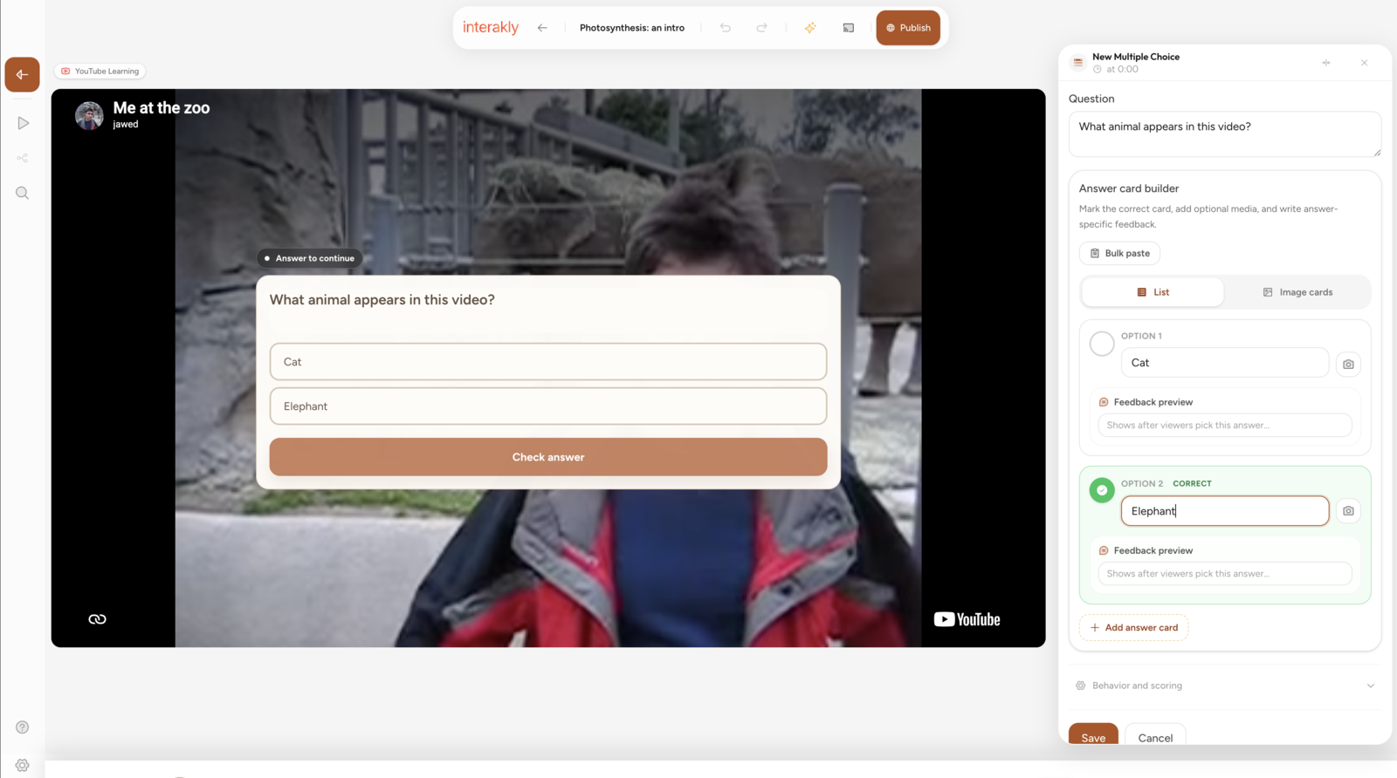The image size is (1397, 778).
Task: Switch to the List tab
Action: pyautogui.click(x=1153, y=292)
